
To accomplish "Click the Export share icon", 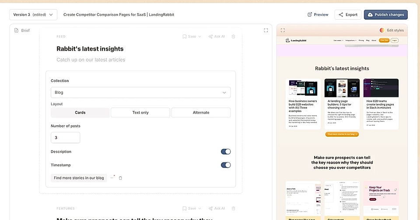I will (x=341, y=15).
